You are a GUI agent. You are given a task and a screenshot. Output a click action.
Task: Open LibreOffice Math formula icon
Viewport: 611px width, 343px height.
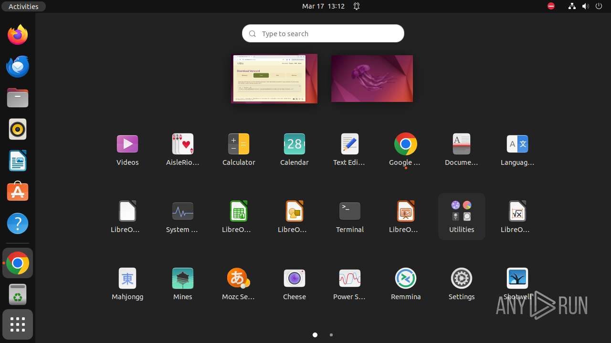(517, 217)
